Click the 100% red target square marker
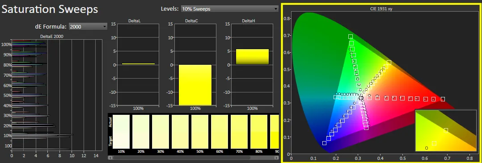This screenshot has width=482, height=163. tap(443, 99)
